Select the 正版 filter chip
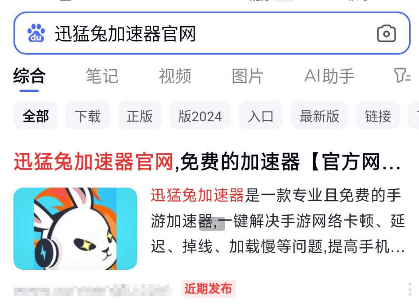 coord(140,115)
